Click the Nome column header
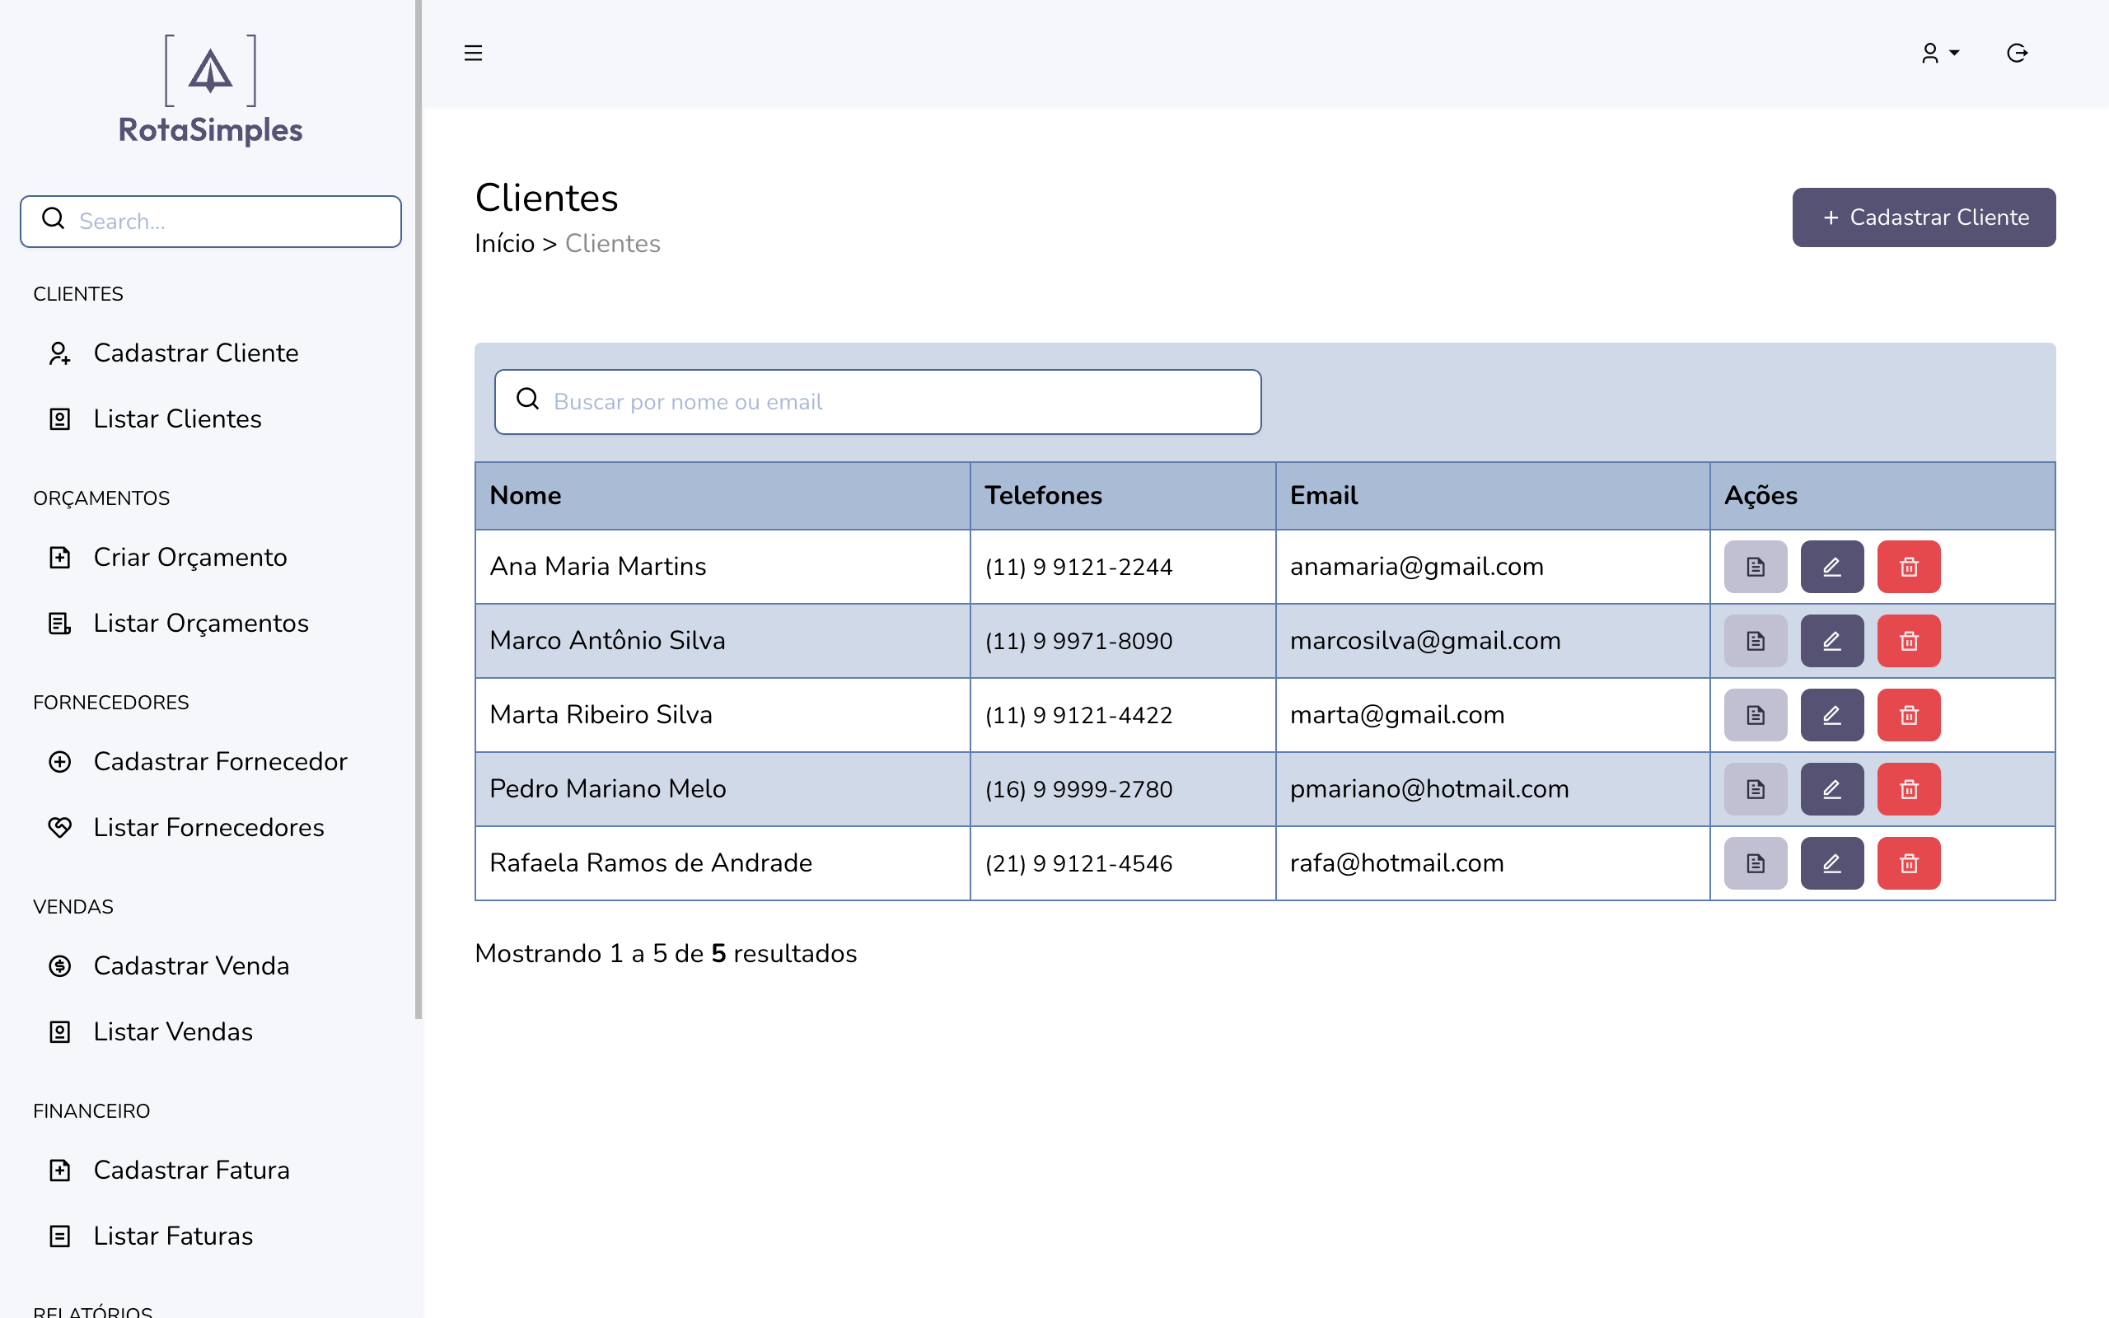This screenshot has height=1318, width=2109. pos(722,495)
